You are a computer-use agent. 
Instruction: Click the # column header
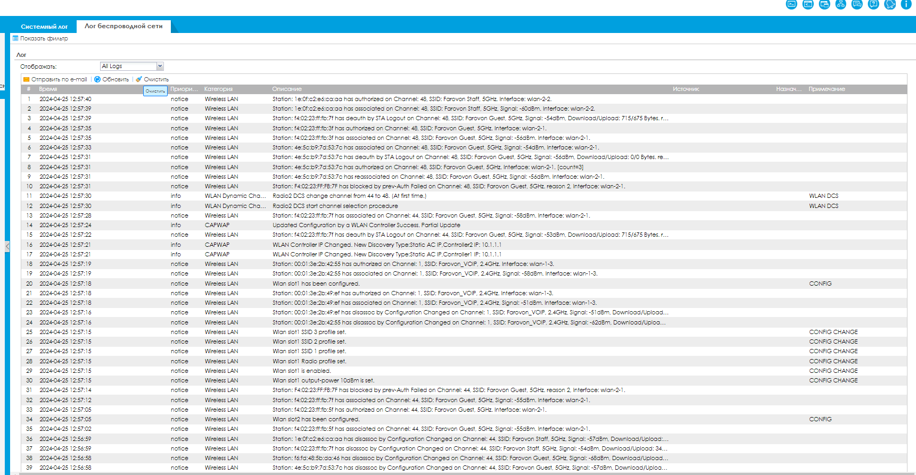pyautogui.click(x=29, y=89)
